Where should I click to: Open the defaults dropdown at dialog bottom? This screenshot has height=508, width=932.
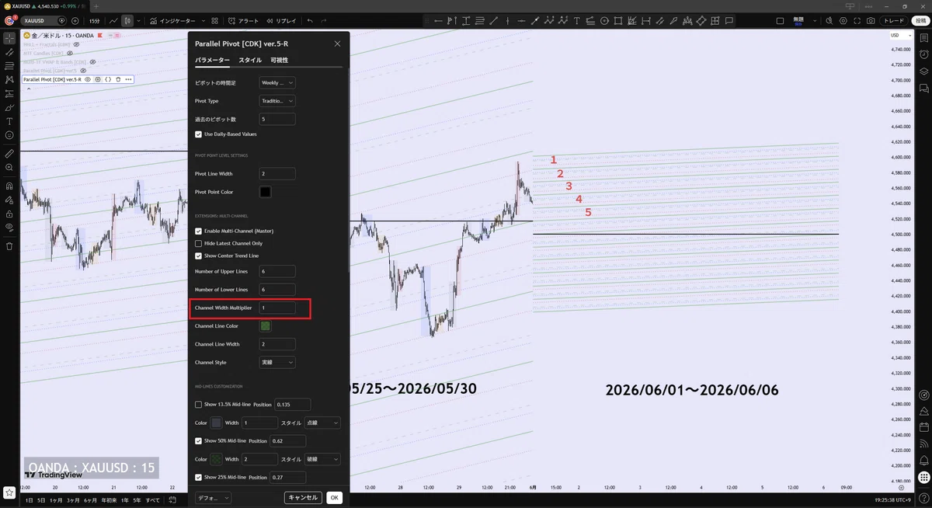[213, 497]
